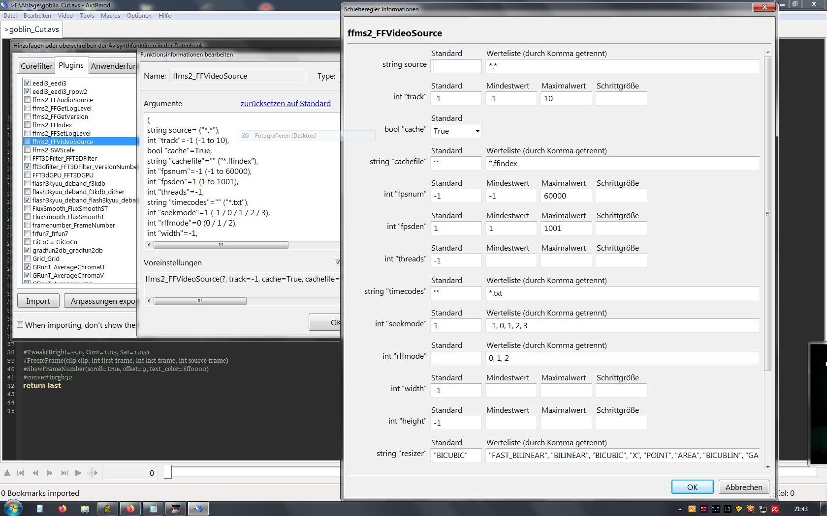Click the Voreinstellungen horizontal scrollbar thumb
The image size is (827, 516).
200,301
